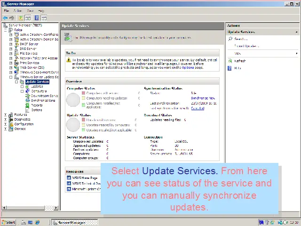The height and width of the screenshot is (226, 301).
Task: Open the Help menu
Action: pos(41,11)
